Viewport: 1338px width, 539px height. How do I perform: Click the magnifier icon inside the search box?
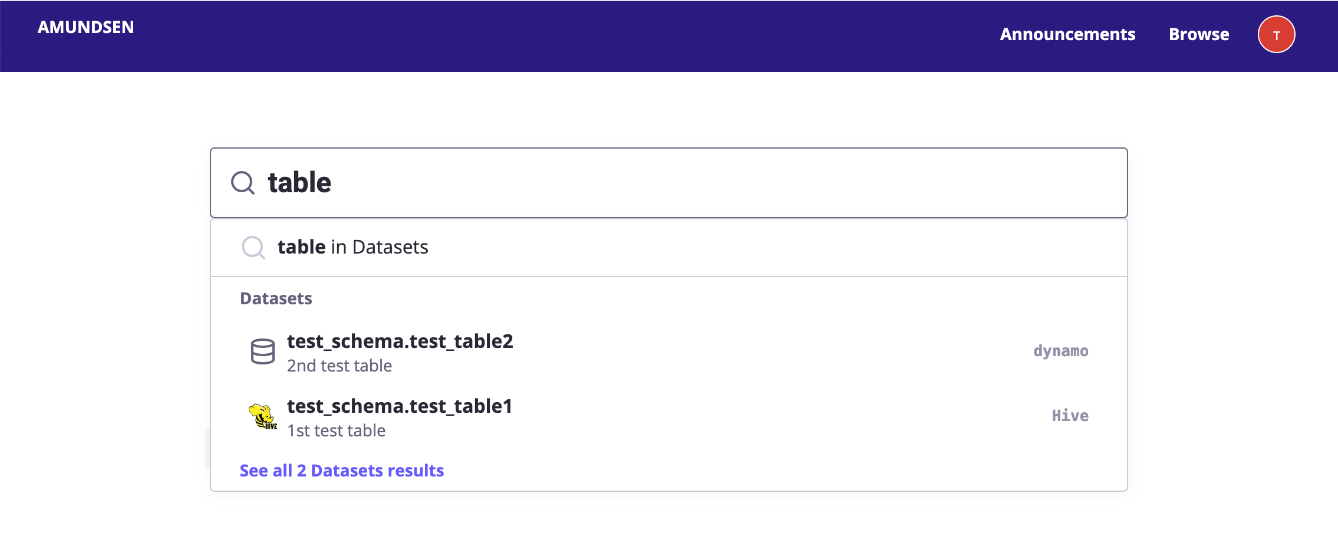pos(242,183)
